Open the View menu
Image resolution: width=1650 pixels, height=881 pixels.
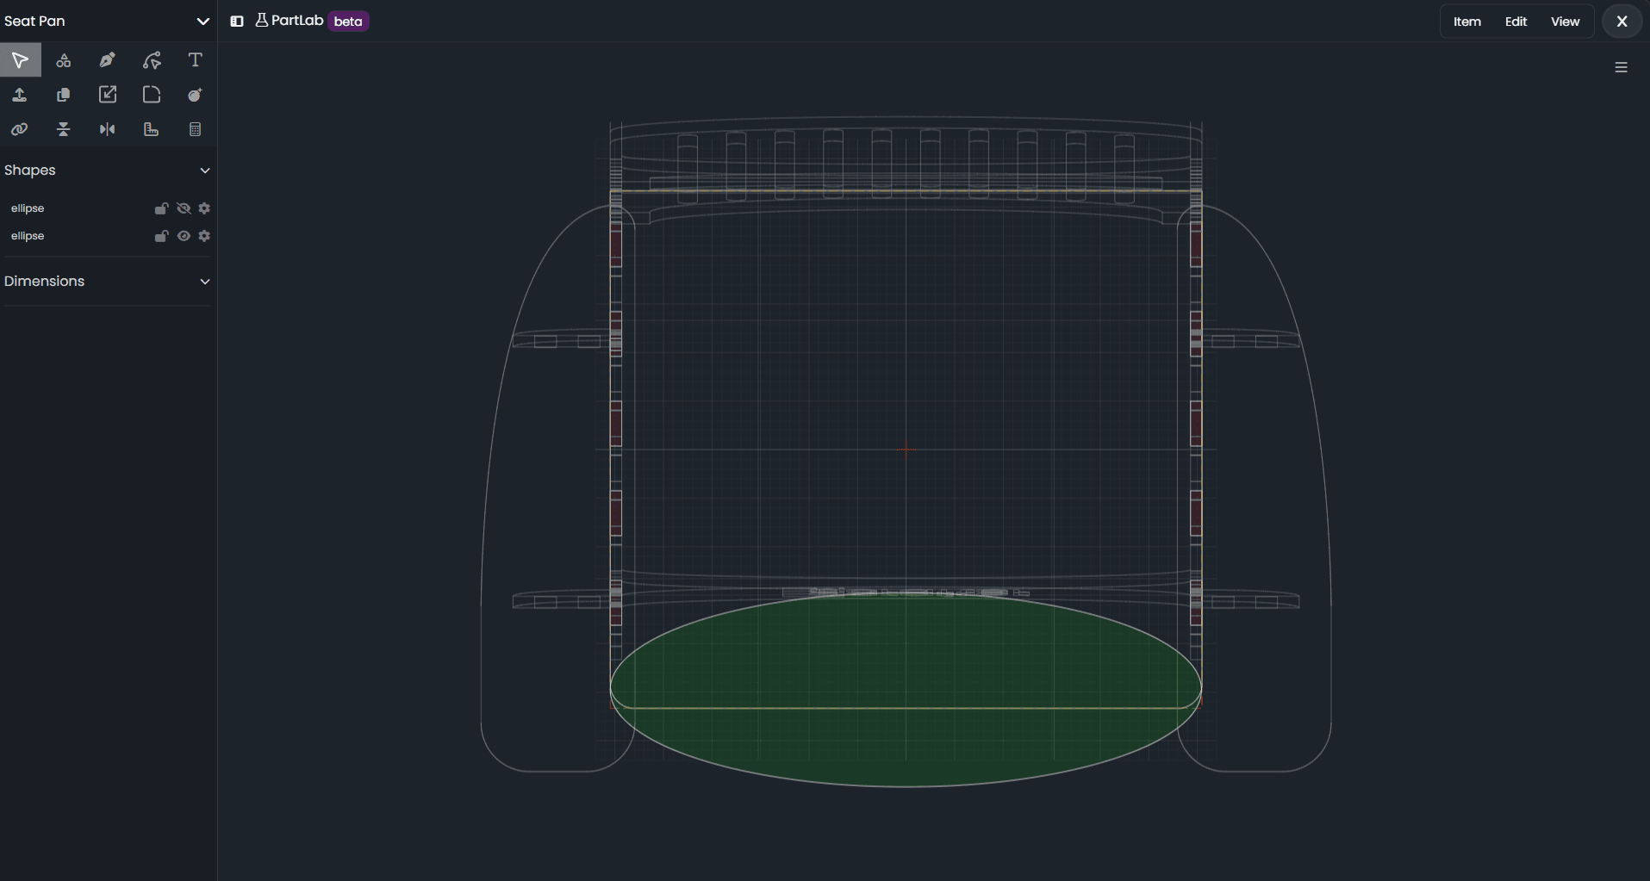pyautogui.click(x=1565, y=22)
